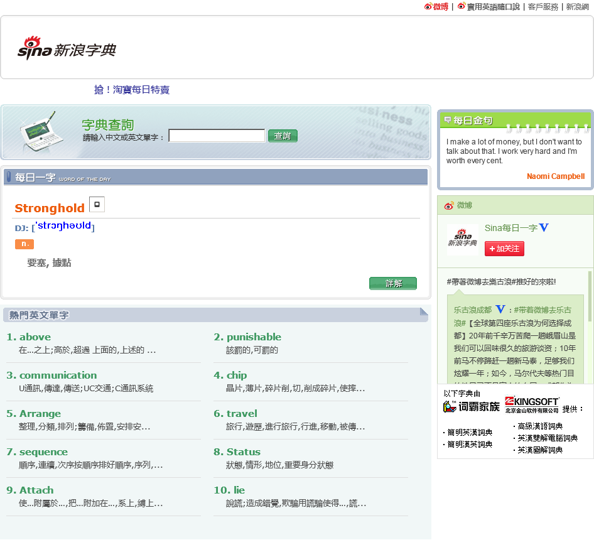
Task: Click the 詳解 details button
Action: coord(393,283)
